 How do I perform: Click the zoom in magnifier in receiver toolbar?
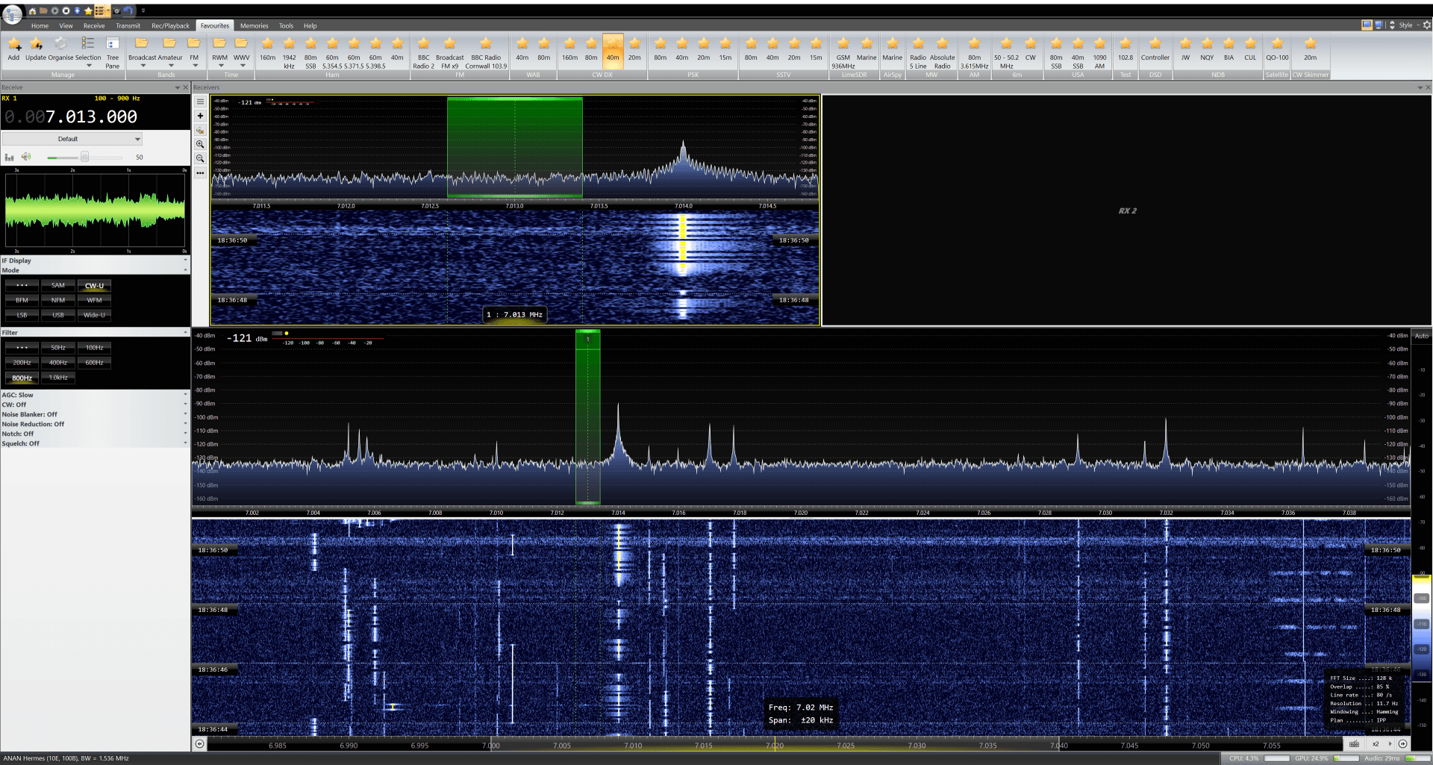coord(200,144)
